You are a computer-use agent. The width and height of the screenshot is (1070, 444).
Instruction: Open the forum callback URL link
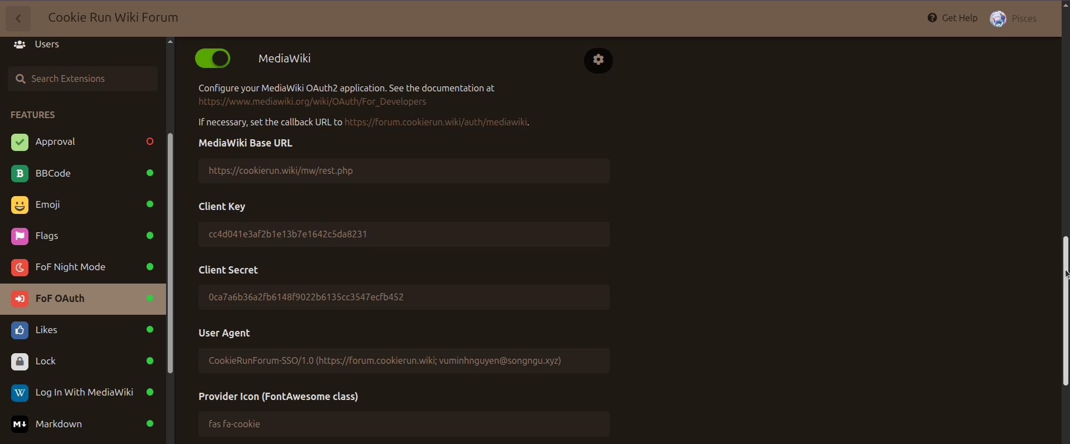[x=436, y=122]
